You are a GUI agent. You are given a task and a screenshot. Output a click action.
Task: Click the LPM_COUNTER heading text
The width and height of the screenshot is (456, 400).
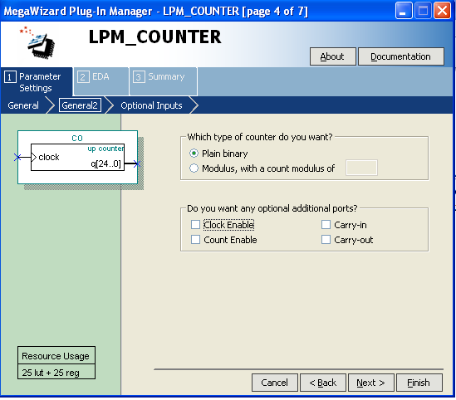point(154,37)
